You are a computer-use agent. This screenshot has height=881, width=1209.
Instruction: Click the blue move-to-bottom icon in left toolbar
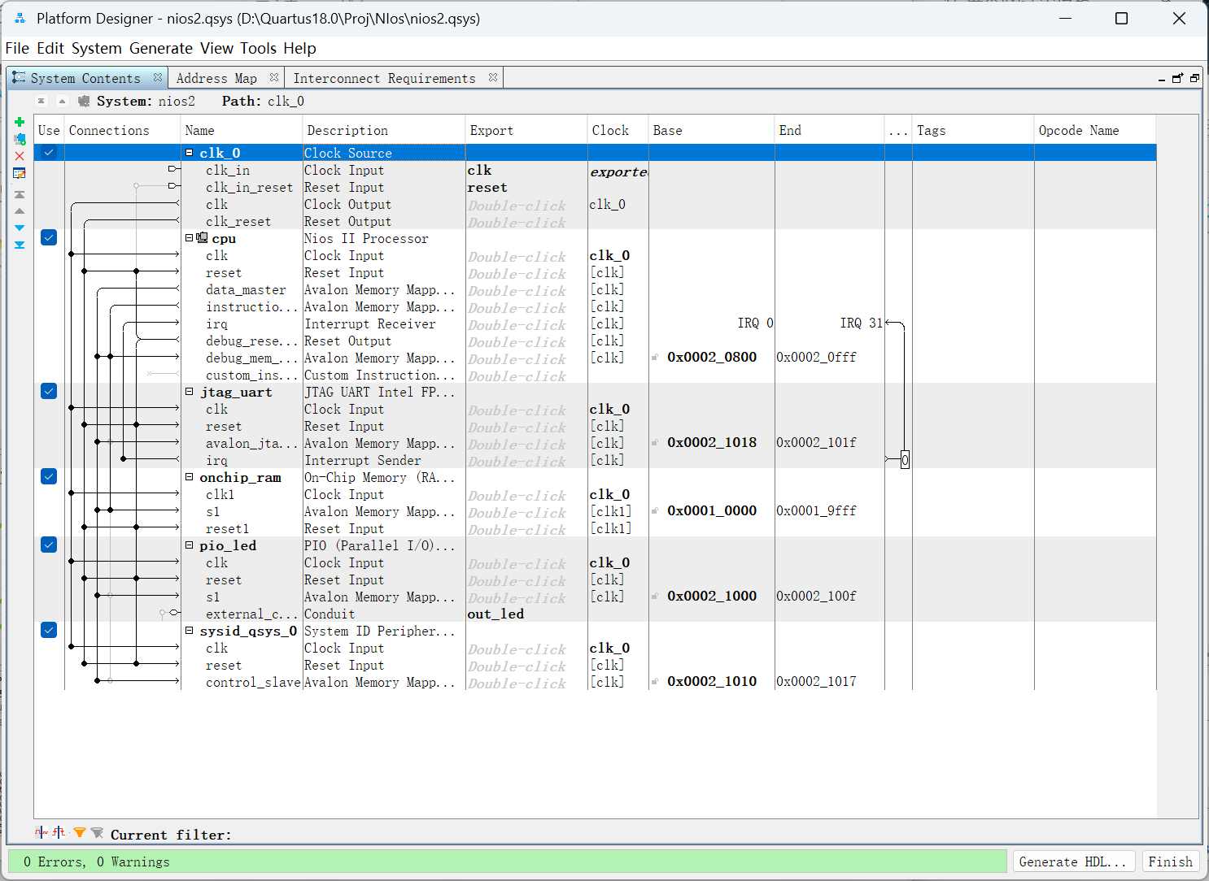[20, 245]
